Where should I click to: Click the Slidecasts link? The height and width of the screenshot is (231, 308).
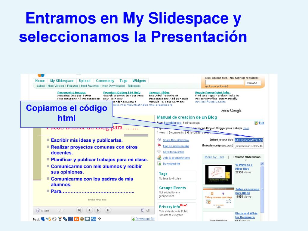[x=134, y=86]
